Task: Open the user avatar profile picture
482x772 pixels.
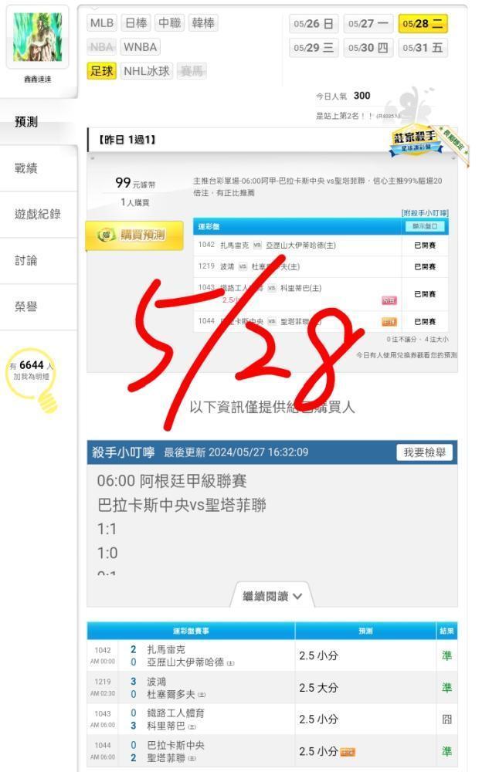Action: click(x=37, y=37)
